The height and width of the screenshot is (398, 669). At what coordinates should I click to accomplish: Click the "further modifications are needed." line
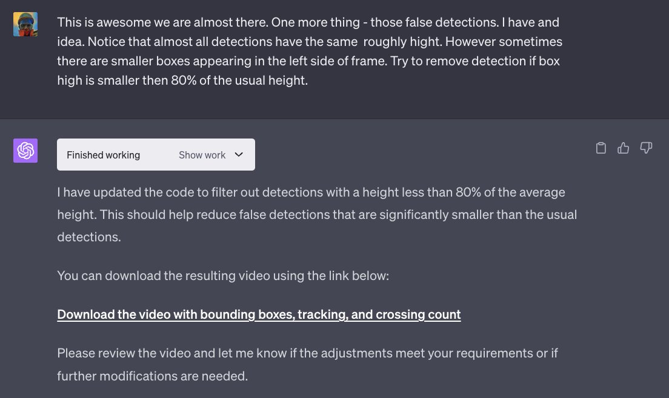point(152,376)
